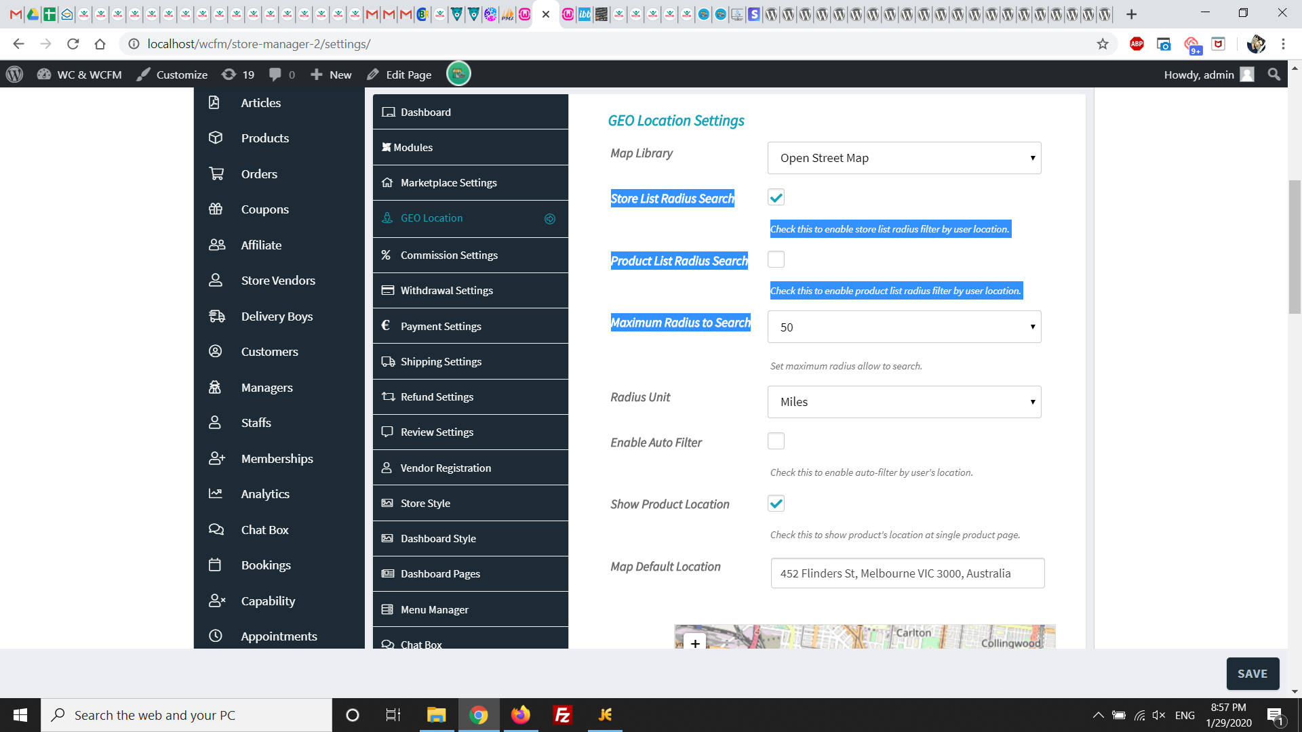
Task: Open the Radius Unit dropdown
Action: [x=905, y=402]
